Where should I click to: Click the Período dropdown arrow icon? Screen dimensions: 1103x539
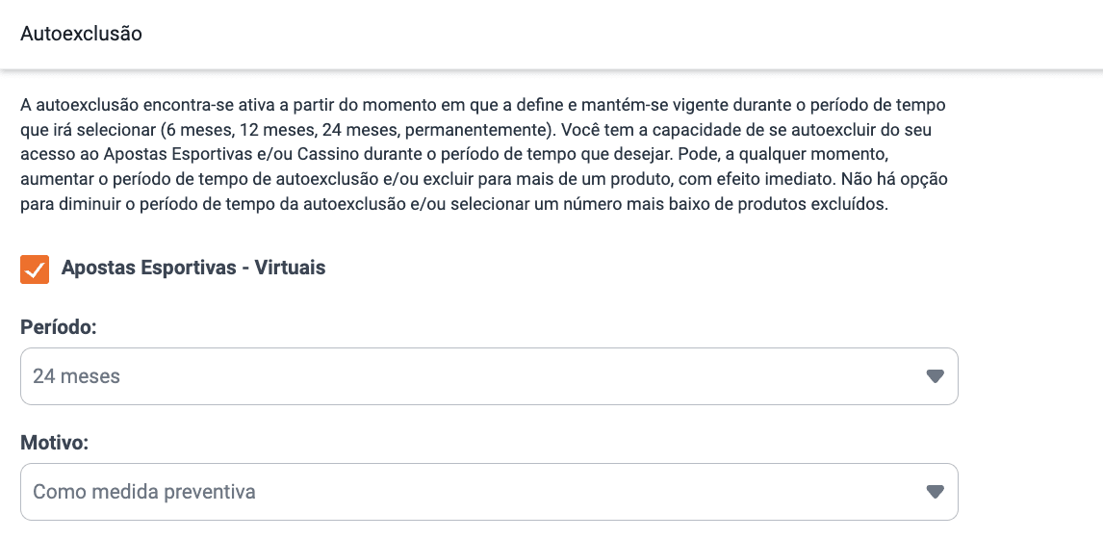935,376
